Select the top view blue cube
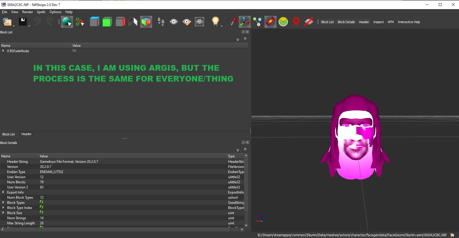The image size is (459, 238). [94, 22]
